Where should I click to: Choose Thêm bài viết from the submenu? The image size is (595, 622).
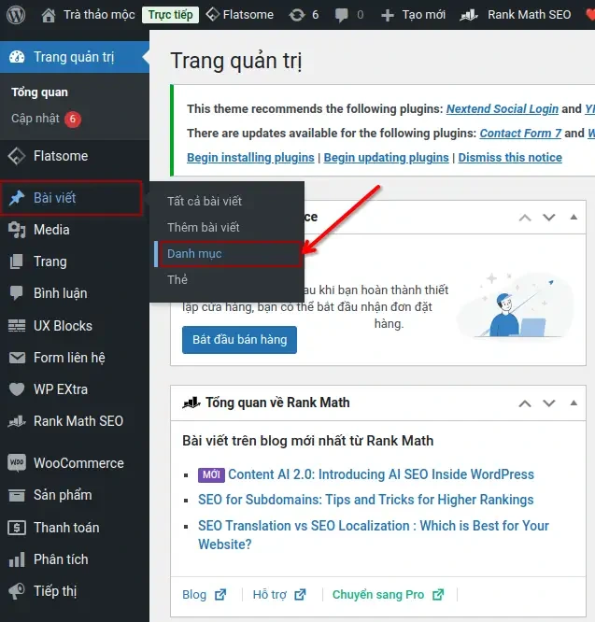click(203, 228)
